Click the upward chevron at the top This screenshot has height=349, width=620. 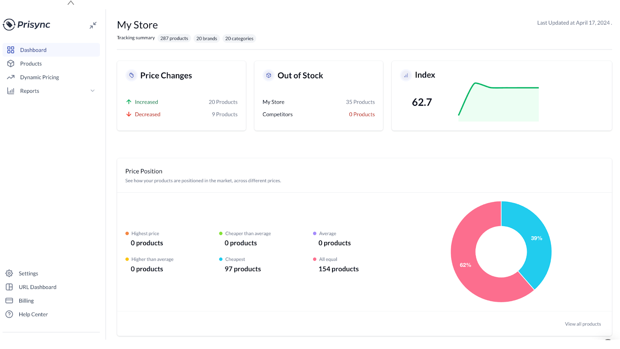(x=71, y=3)
